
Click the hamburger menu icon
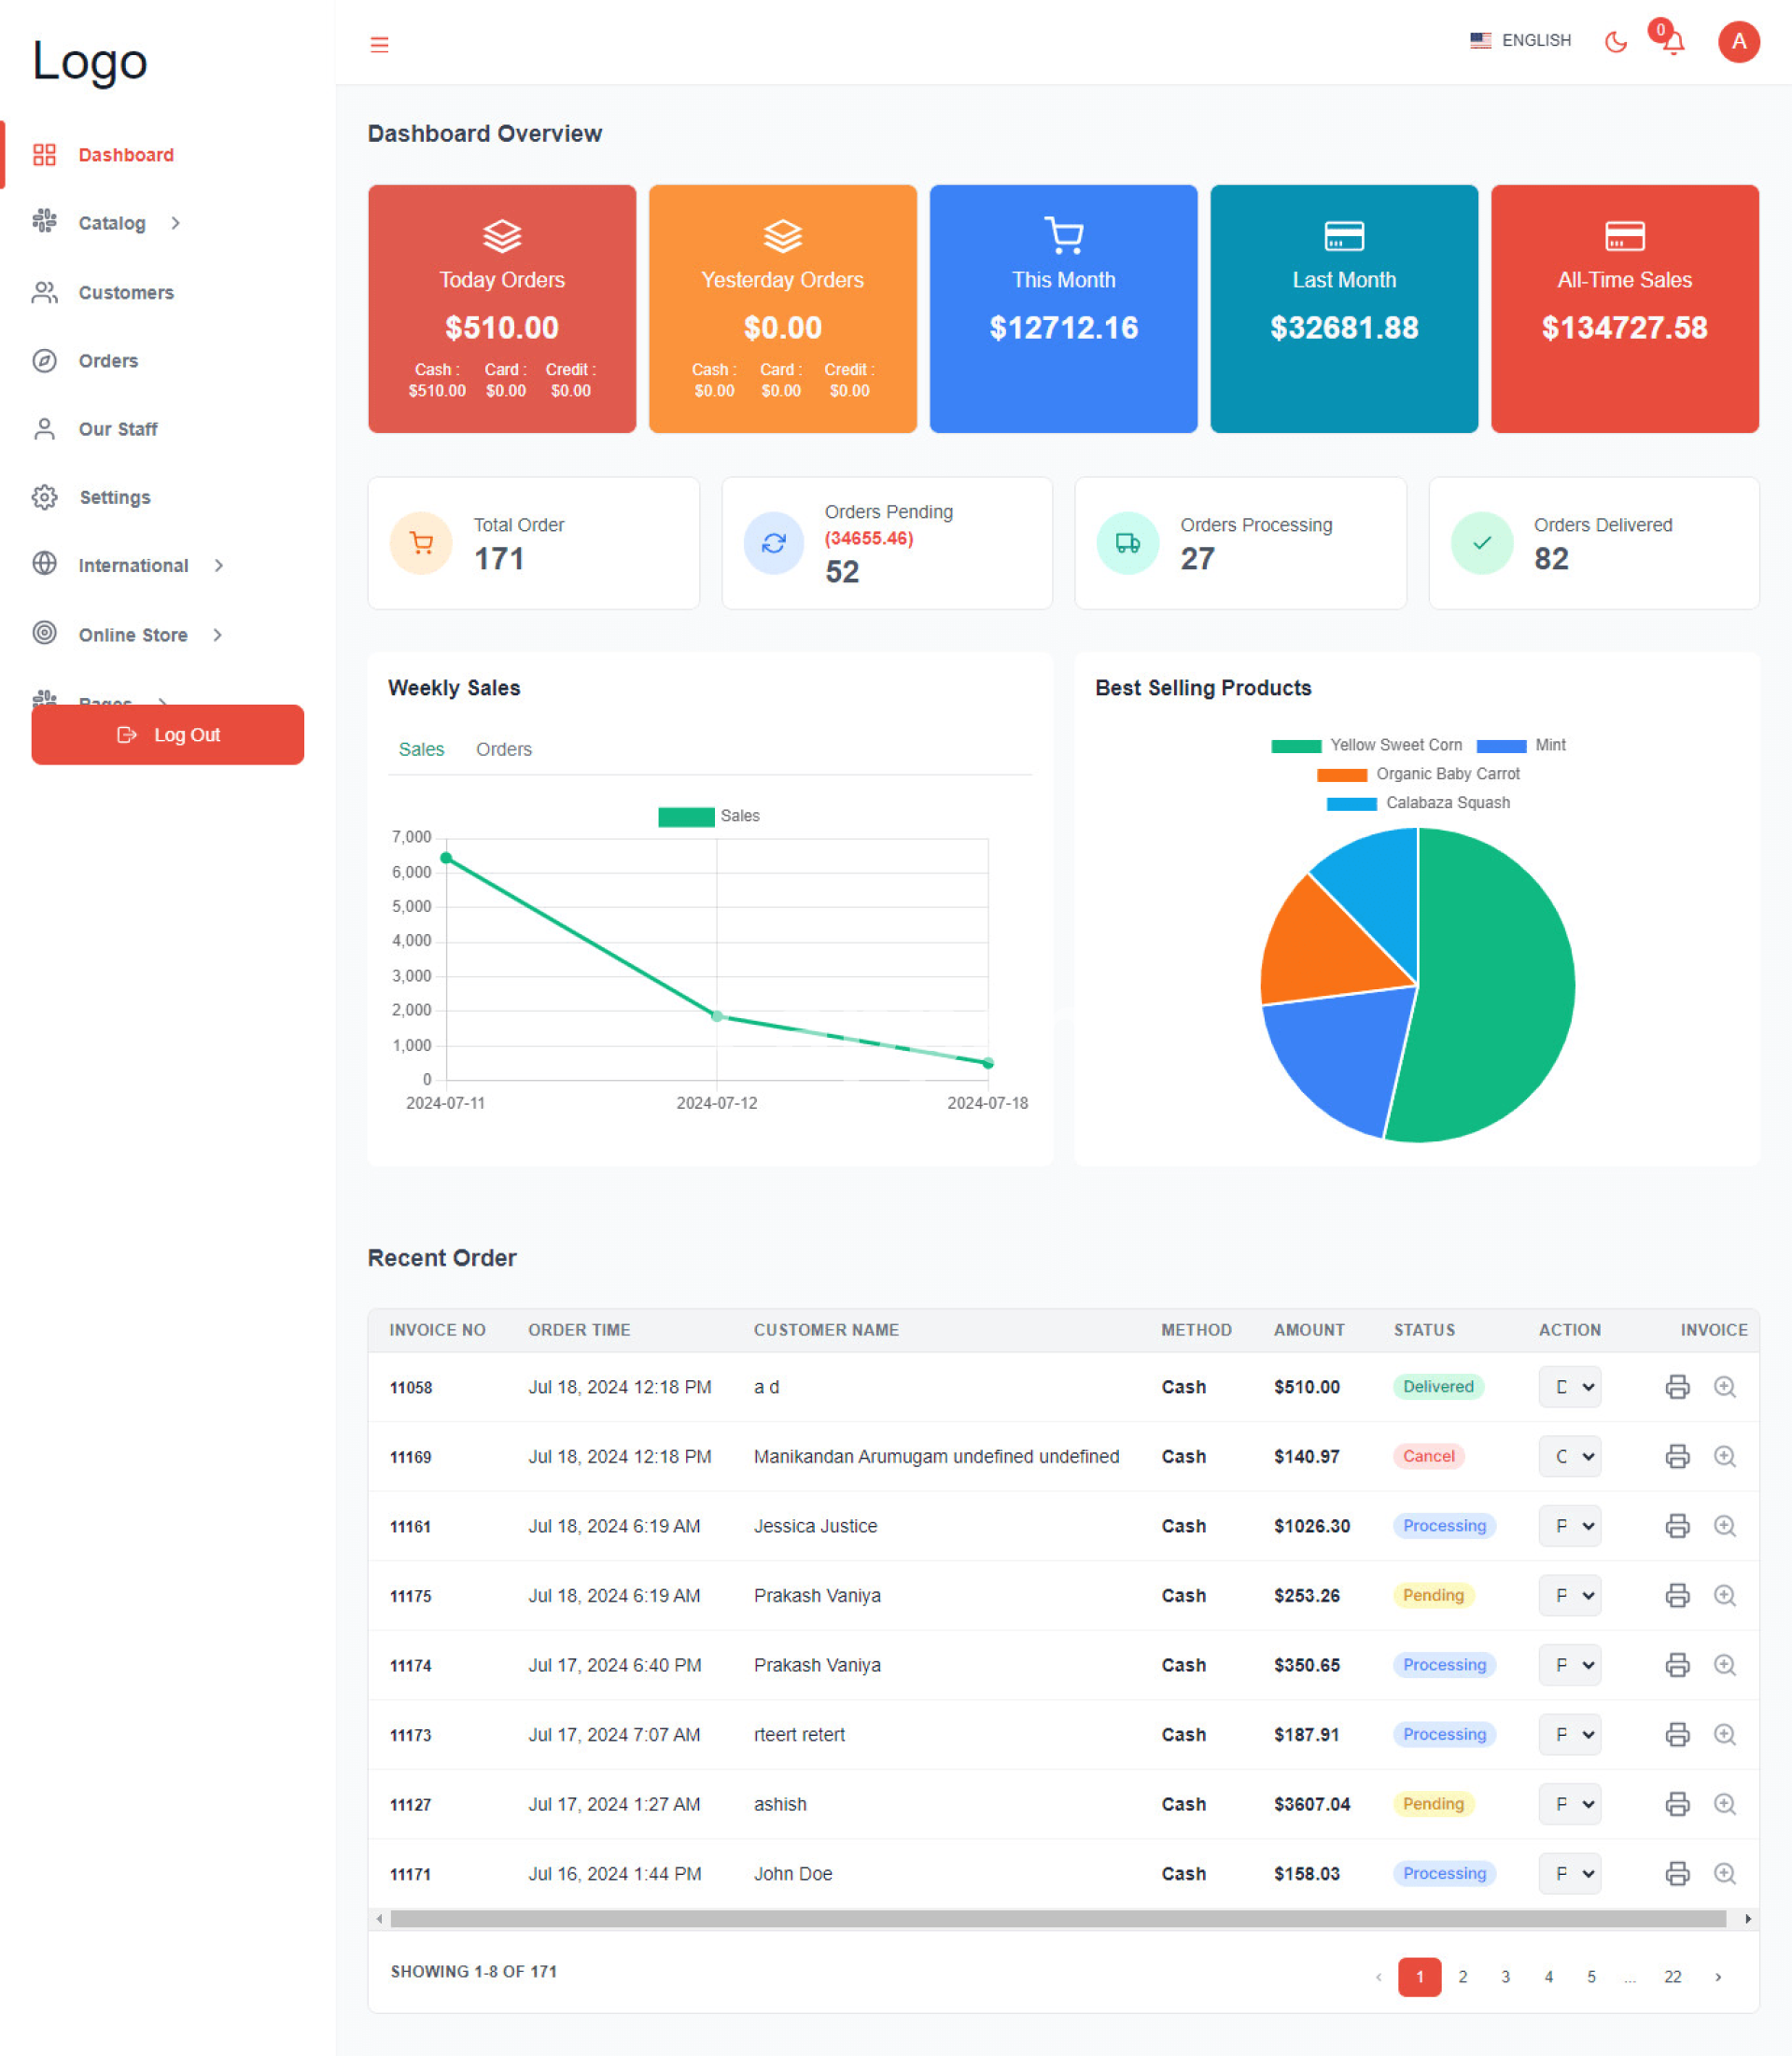click(x=379, y=44)
